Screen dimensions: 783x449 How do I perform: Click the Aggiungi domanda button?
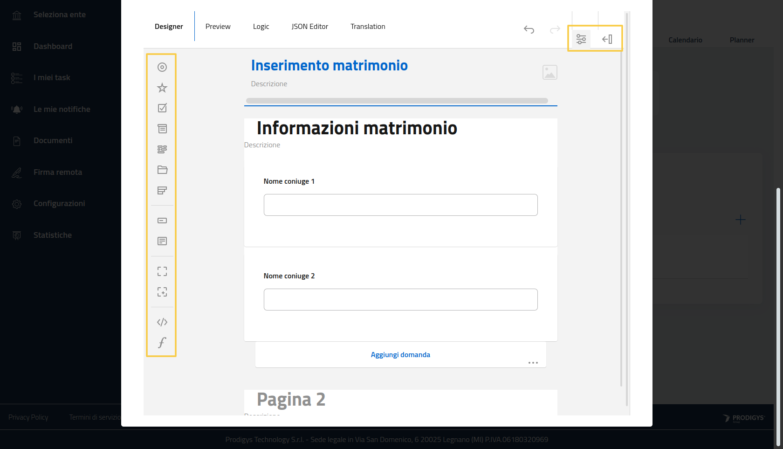[x=400, y=355]
